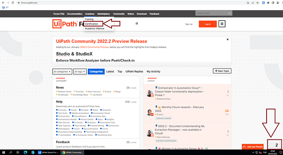The height and width of the screenshot is (155, 283).
Task: Select Academic Alliance from the Academy dropdown
Action: [95, 29]
